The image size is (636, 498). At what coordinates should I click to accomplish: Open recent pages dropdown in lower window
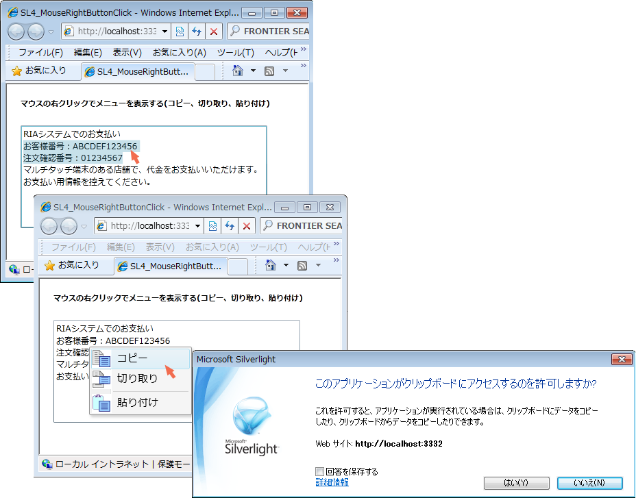(84, 226)
